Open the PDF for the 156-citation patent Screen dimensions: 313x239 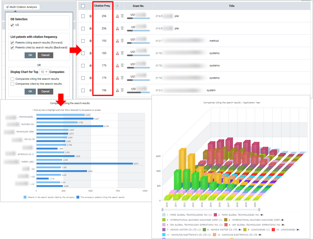point(117,90)
